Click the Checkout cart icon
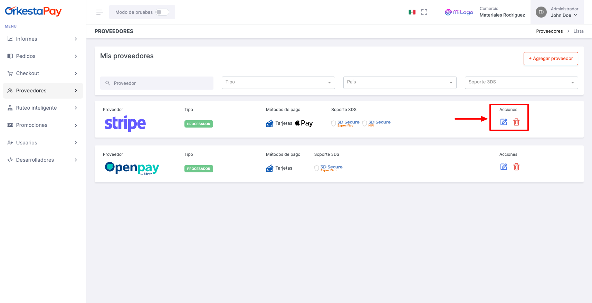The width and height of the screenshot is (592, 303). click(x=10, y=73)
